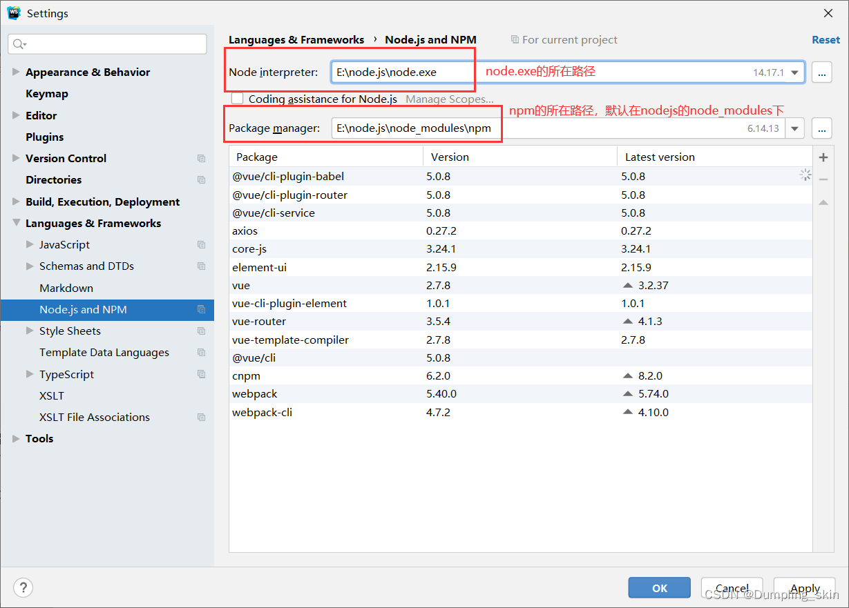849x608 pixels.
Task: Collapse Languages & Frameworks tree node
Action: (16, 223)
